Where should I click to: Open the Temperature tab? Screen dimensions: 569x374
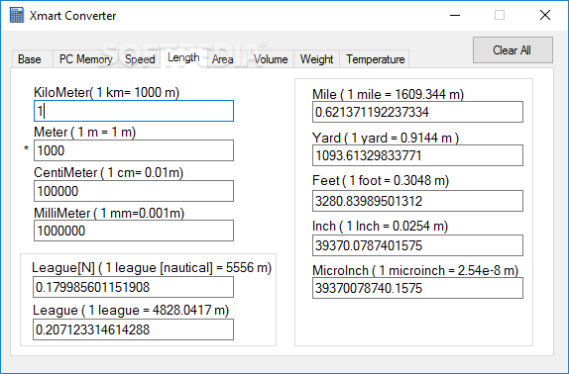click(x=375, y=59)
